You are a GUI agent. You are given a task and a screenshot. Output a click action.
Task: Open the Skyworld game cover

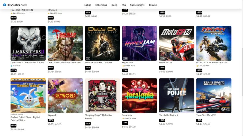(65, 96)
